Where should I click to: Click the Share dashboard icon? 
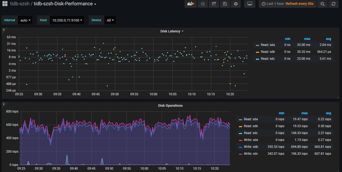pos(214,4)
